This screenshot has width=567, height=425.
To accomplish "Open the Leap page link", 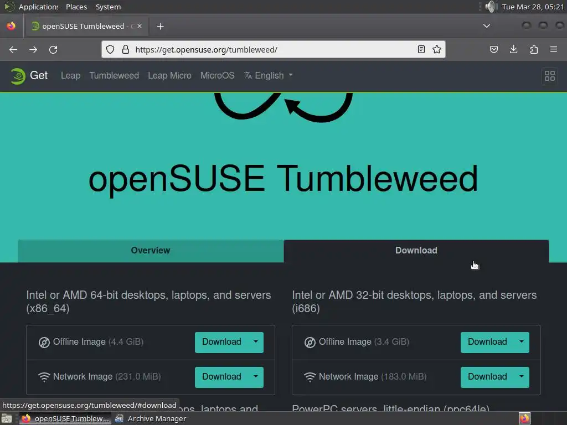I will click(70, 75).
